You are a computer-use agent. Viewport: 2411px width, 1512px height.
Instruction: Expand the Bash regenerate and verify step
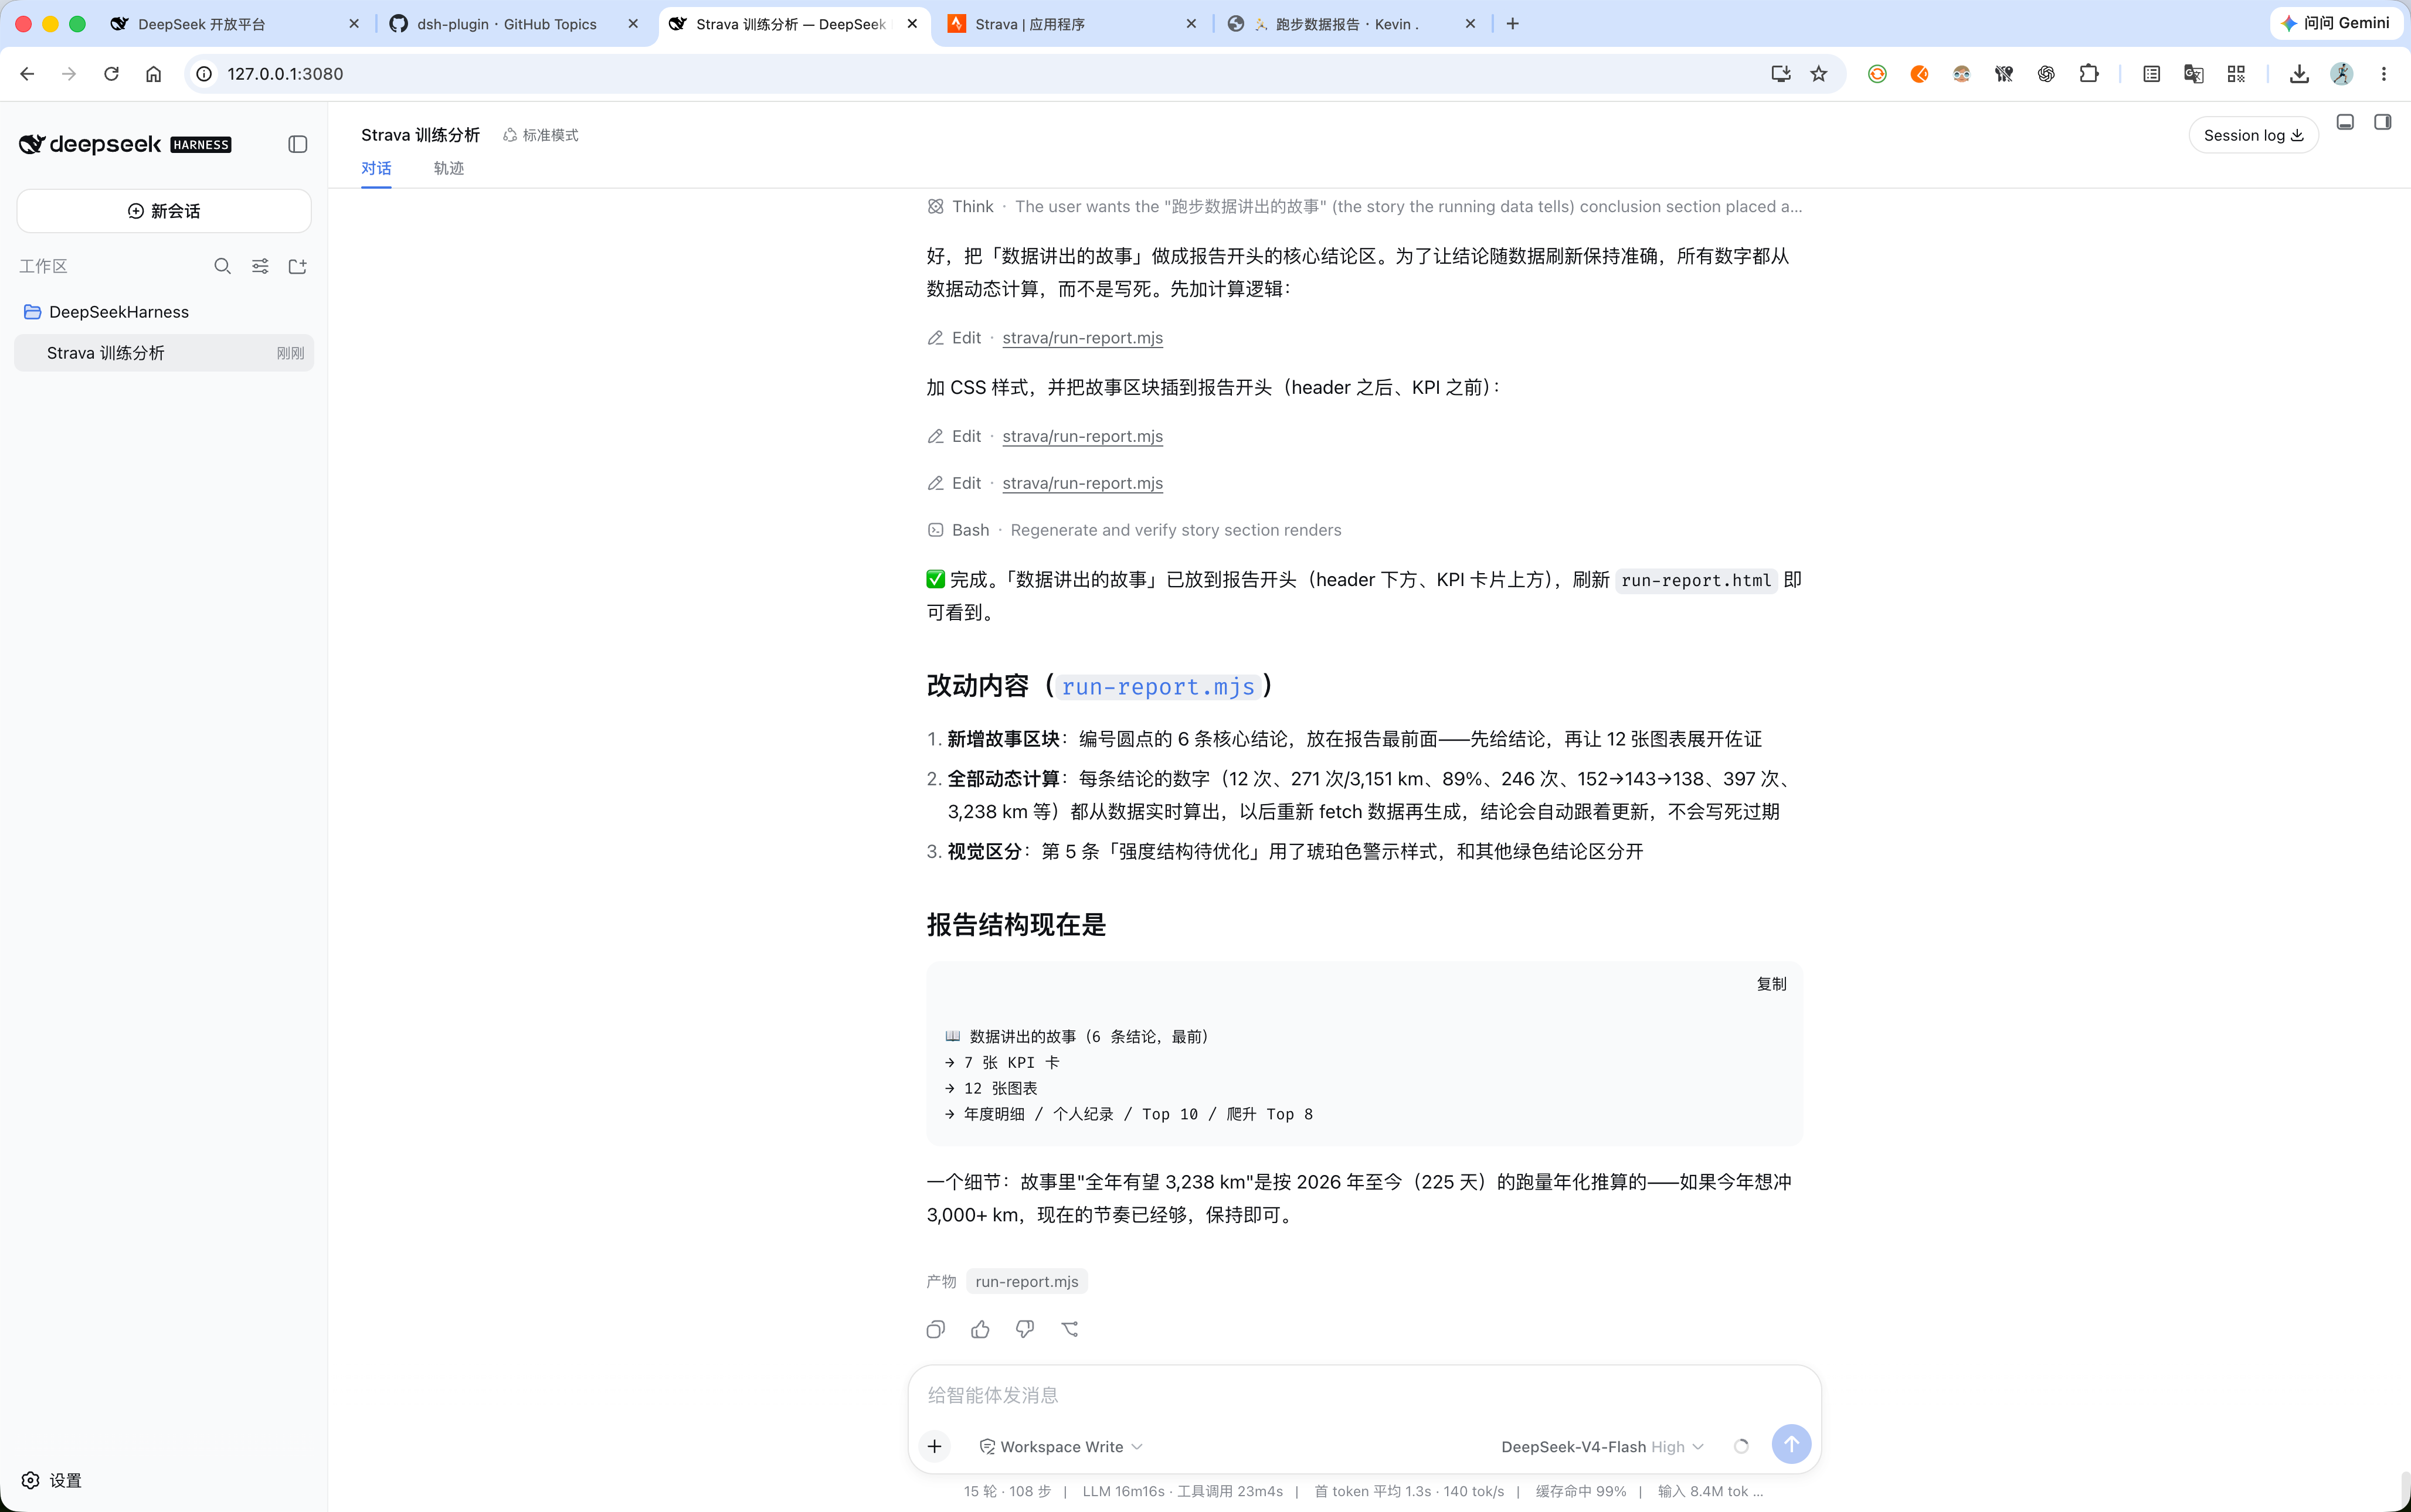click(x=1135, y=530)
